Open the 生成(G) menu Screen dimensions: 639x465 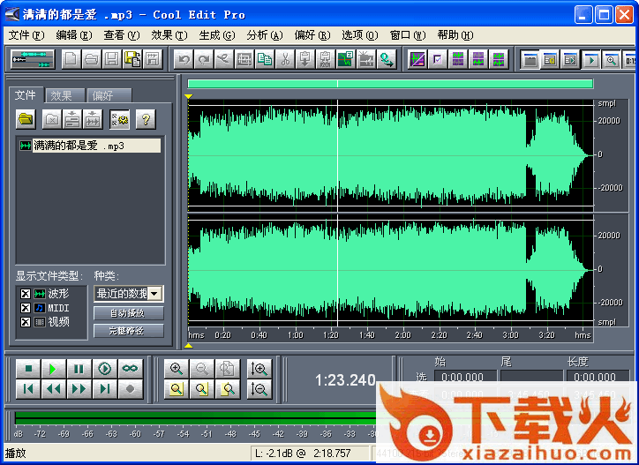click(x=217, y=35)
